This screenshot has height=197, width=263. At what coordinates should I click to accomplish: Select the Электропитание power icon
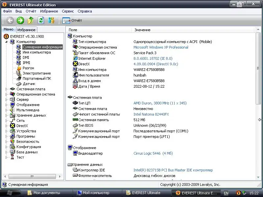[18, 73]
